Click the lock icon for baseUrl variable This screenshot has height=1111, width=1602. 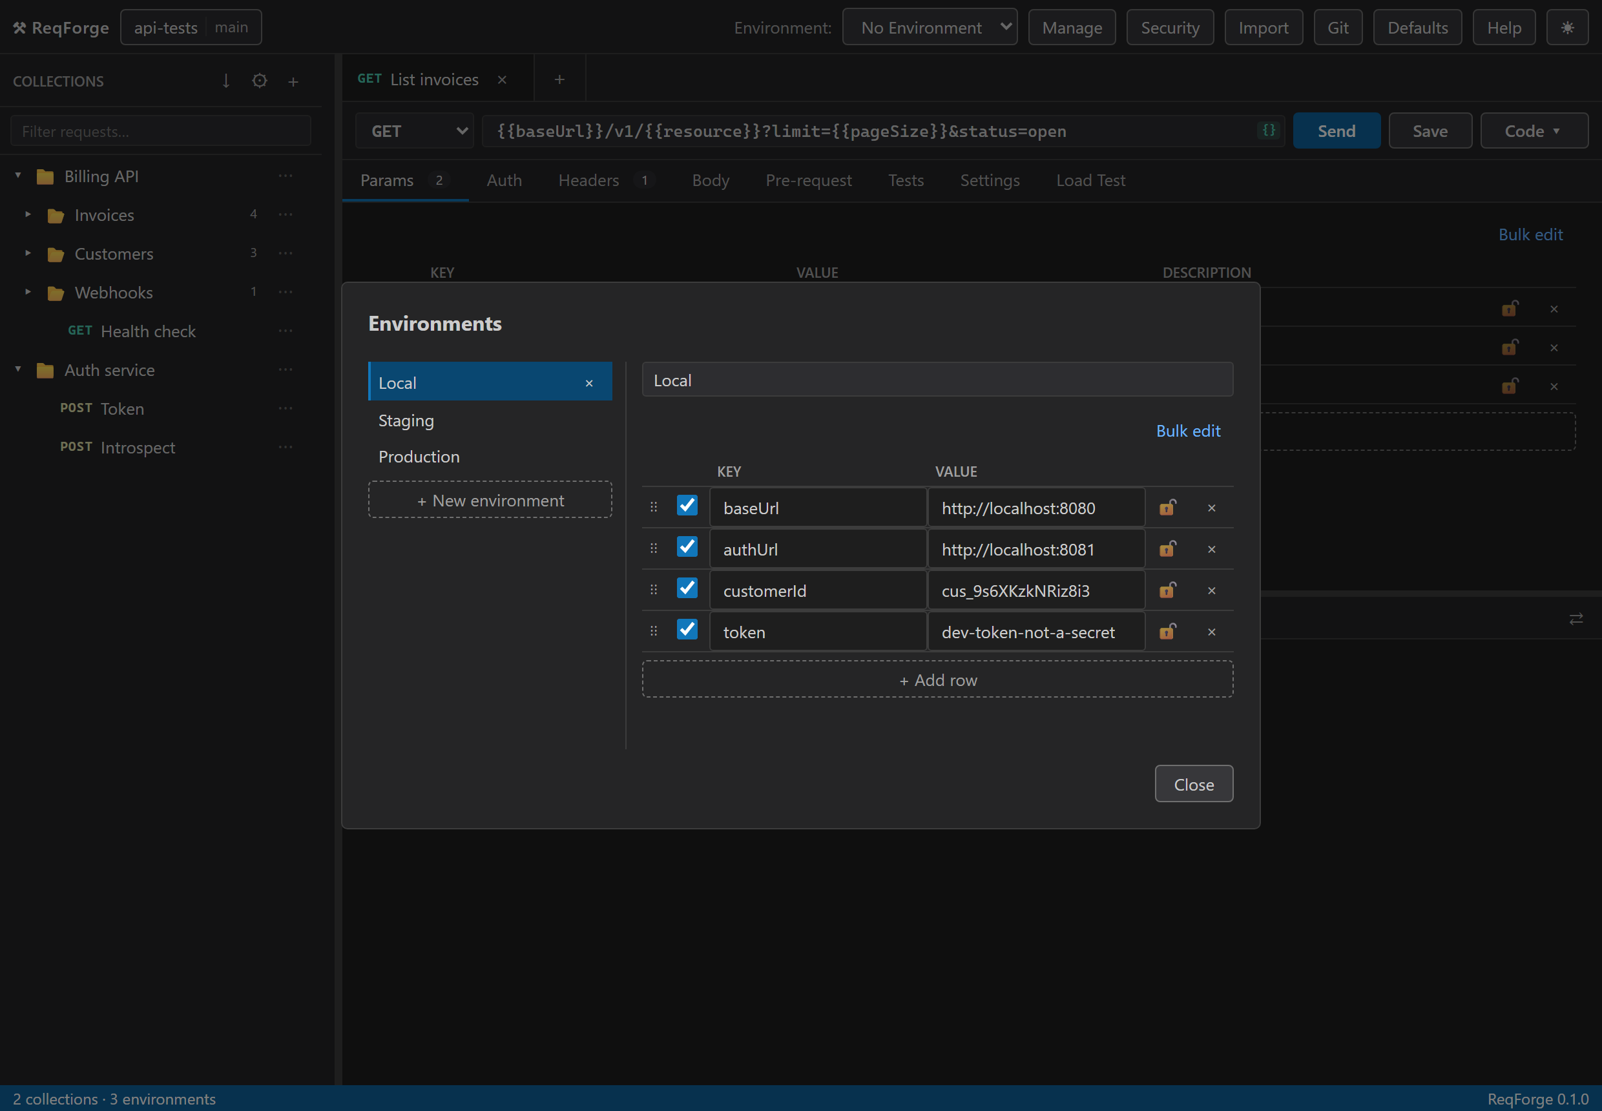point(1167,508)
